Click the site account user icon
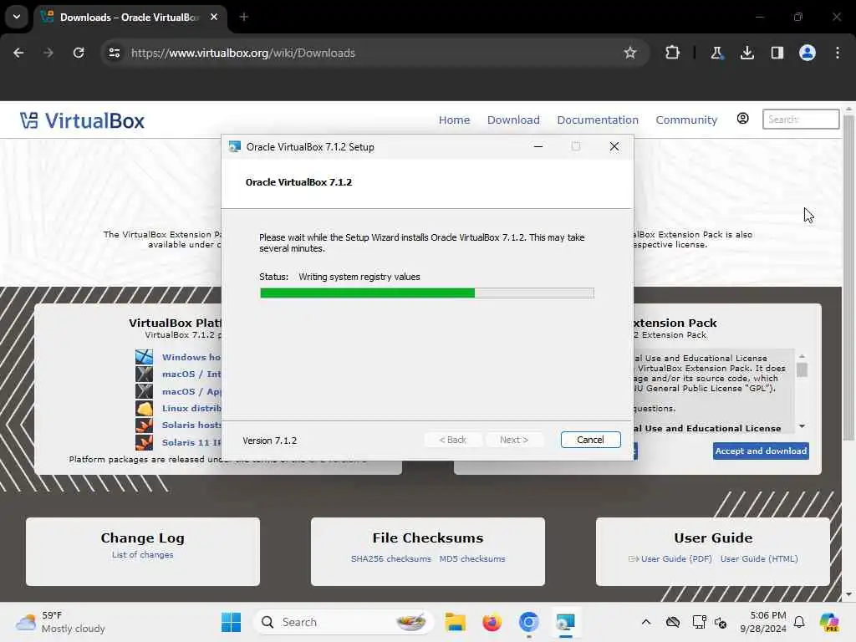This screenshot has width=856, height=642. [742, 119]
